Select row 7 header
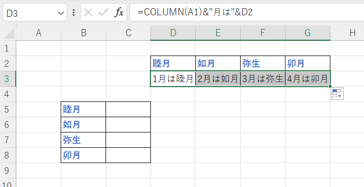 (8, 140)
